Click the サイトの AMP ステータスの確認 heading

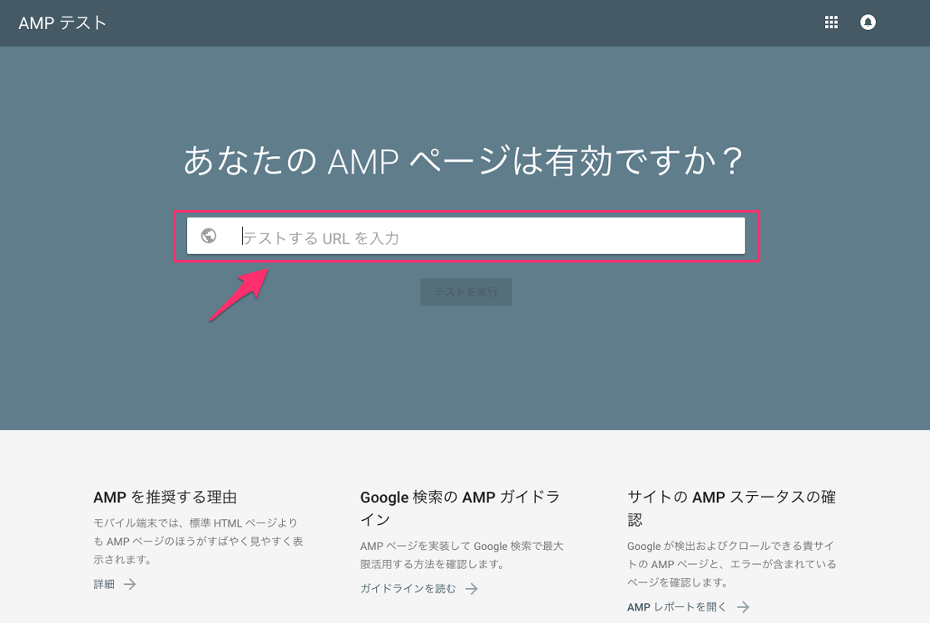click(x=731, y=508)
